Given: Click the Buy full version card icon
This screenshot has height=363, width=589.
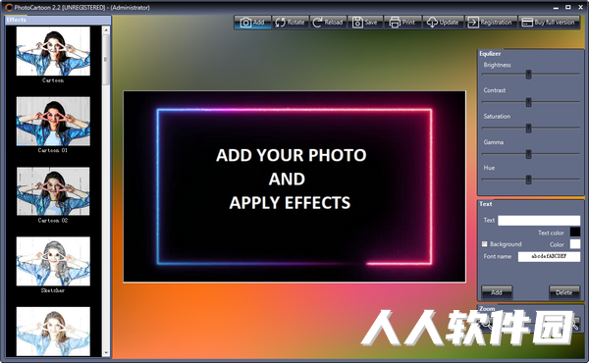Looking at the screenshot, I should click(x=527, y=23).
